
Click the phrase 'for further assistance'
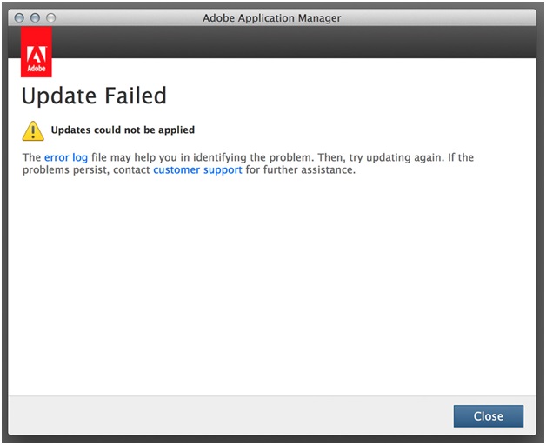pyautogui.click(x=300, y=170)
